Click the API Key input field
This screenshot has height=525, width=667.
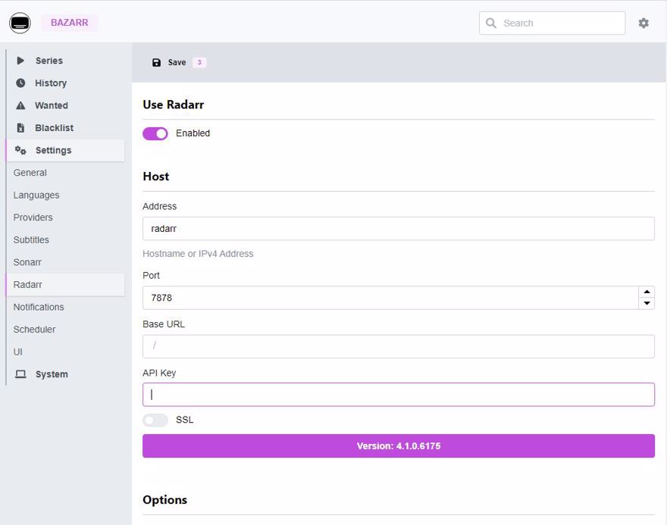pyautogui.click(x=399, y=395)
